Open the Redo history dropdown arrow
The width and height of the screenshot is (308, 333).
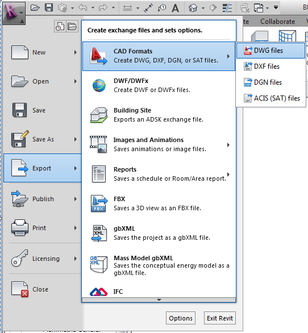(x=114, y=8)
